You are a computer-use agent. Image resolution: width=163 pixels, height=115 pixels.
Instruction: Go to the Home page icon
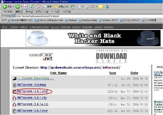pyautogui.click(x=38, y=7)
